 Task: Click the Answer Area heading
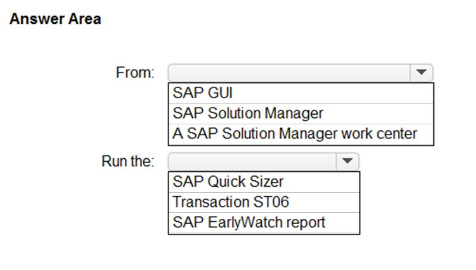pos(55,19)
